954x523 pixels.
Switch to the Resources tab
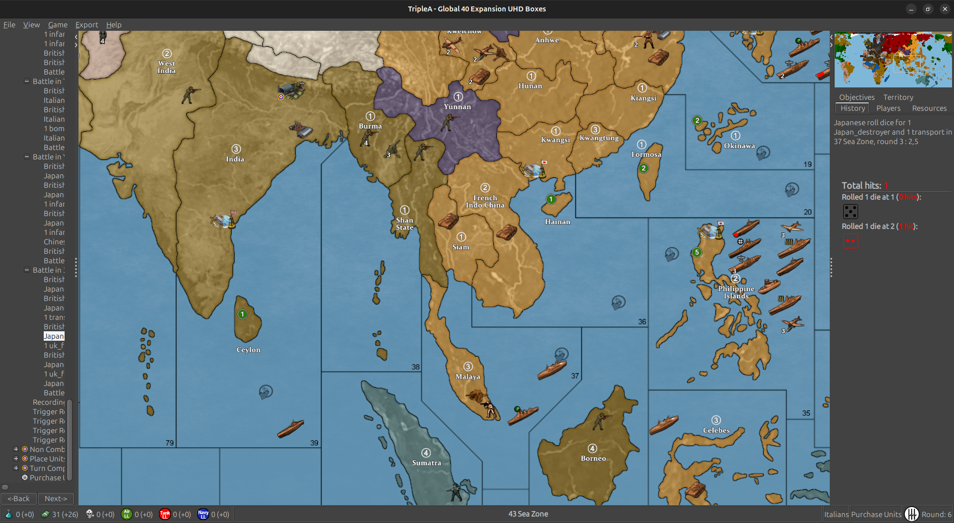(929, 108)
